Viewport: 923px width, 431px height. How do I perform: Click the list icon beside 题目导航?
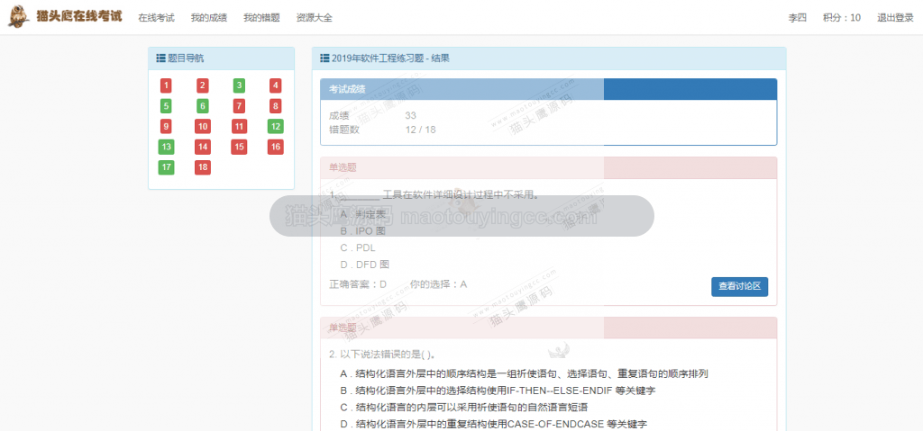point(160,58)
